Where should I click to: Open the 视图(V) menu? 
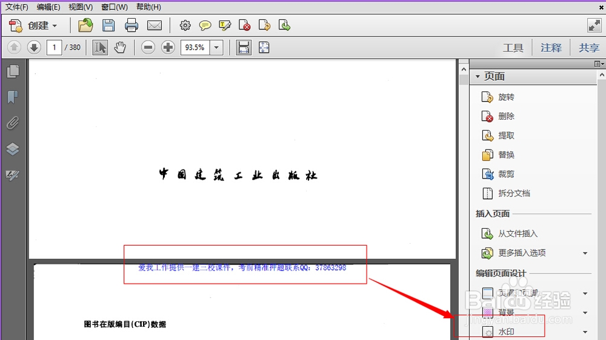81,7
